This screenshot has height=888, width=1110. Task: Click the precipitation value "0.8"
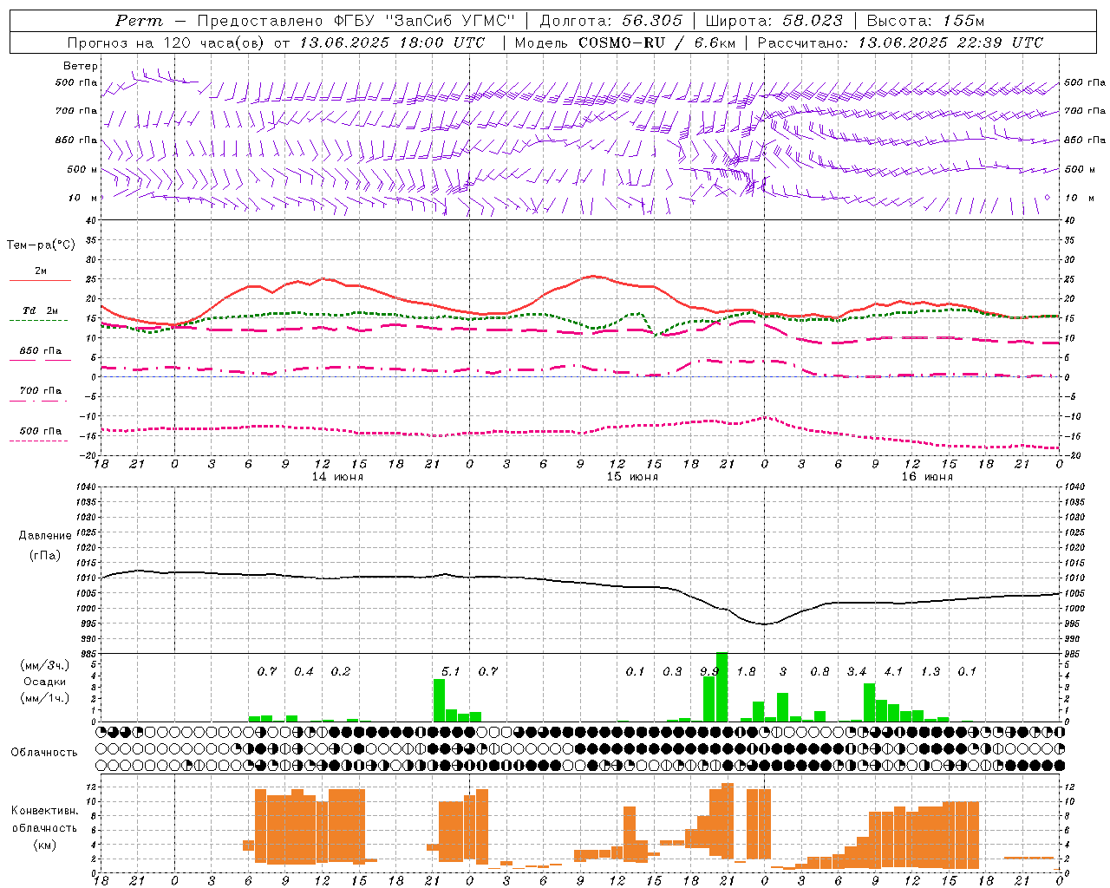[x=819, y=671]
